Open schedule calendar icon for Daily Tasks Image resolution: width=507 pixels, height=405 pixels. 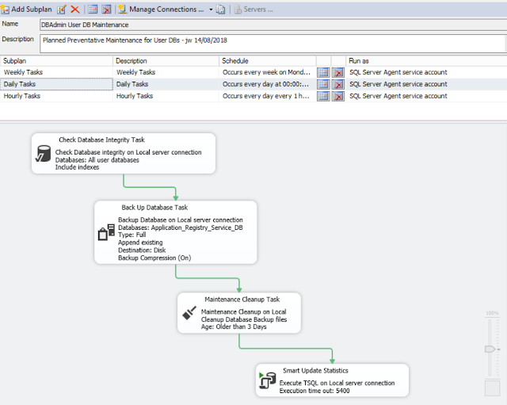tap(323, 84)
